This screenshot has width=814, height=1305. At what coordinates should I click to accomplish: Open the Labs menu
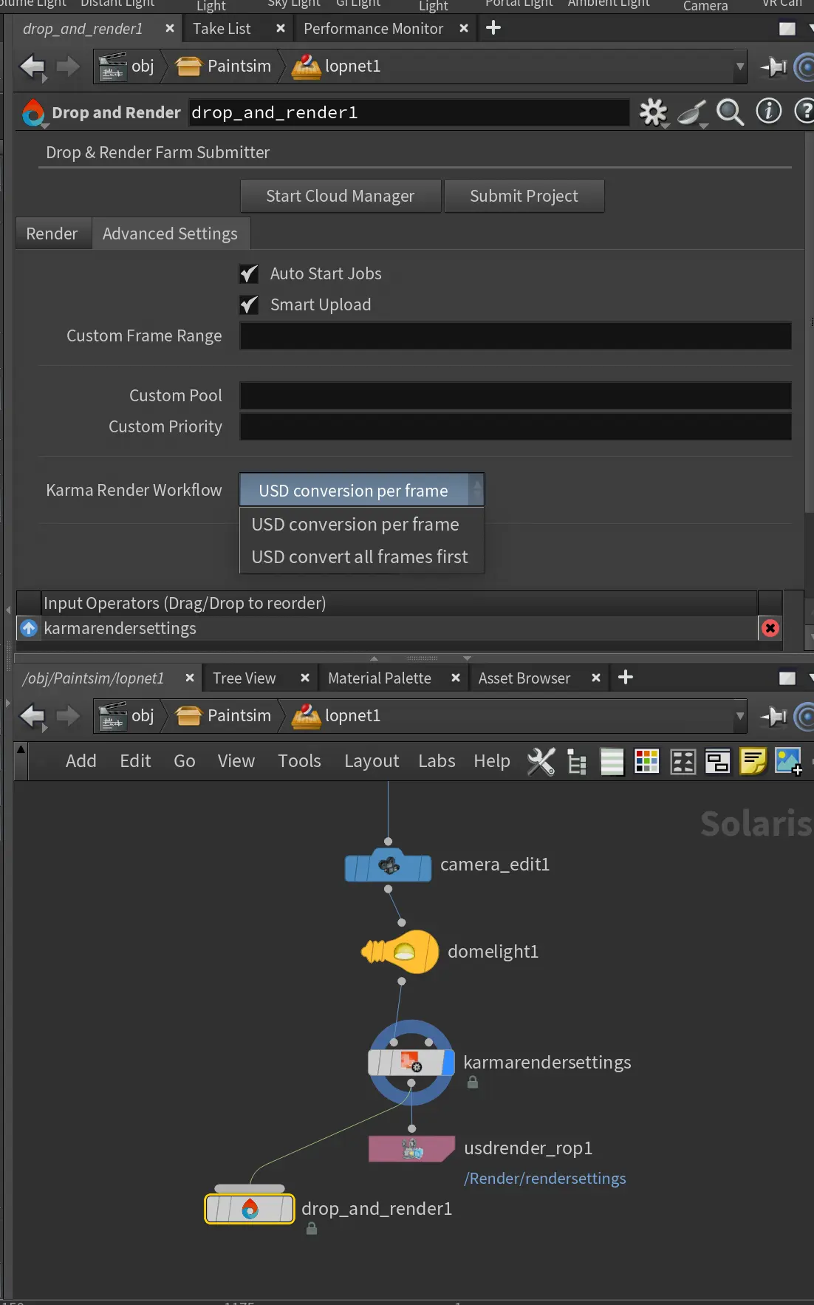pyautogui.click(x=437, y=761)
